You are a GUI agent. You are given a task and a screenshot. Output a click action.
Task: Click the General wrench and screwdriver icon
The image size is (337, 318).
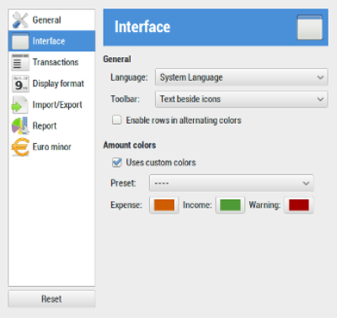[20, 20]
